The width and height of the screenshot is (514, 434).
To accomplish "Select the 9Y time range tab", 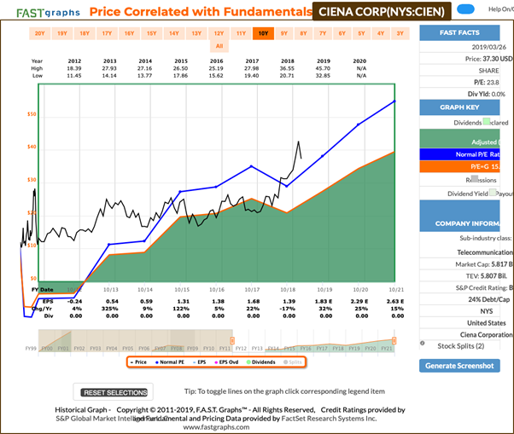I will tap(283, 33).
